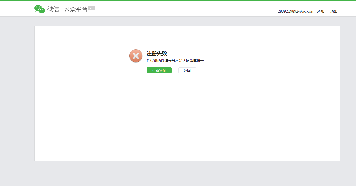The width and height of the screenshot is (356, 186).
Task: Click the 退出 logout link
Action: click(334, 11)
